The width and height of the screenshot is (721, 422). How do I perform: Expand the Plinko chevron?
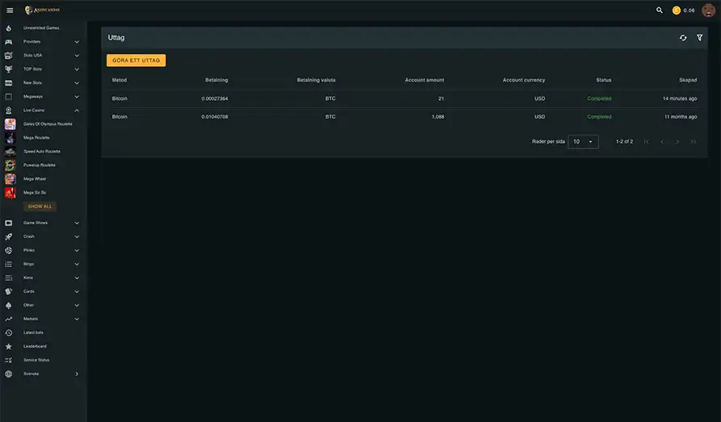point(77,250)
